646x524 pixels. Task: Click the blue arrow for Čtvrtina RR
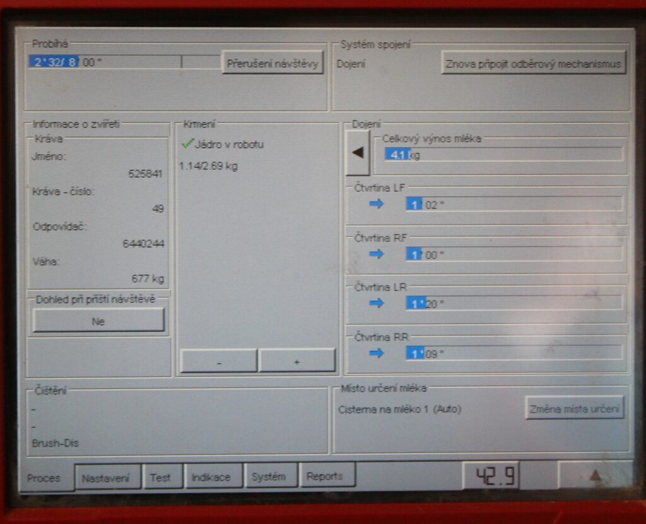tap(377, 353)
